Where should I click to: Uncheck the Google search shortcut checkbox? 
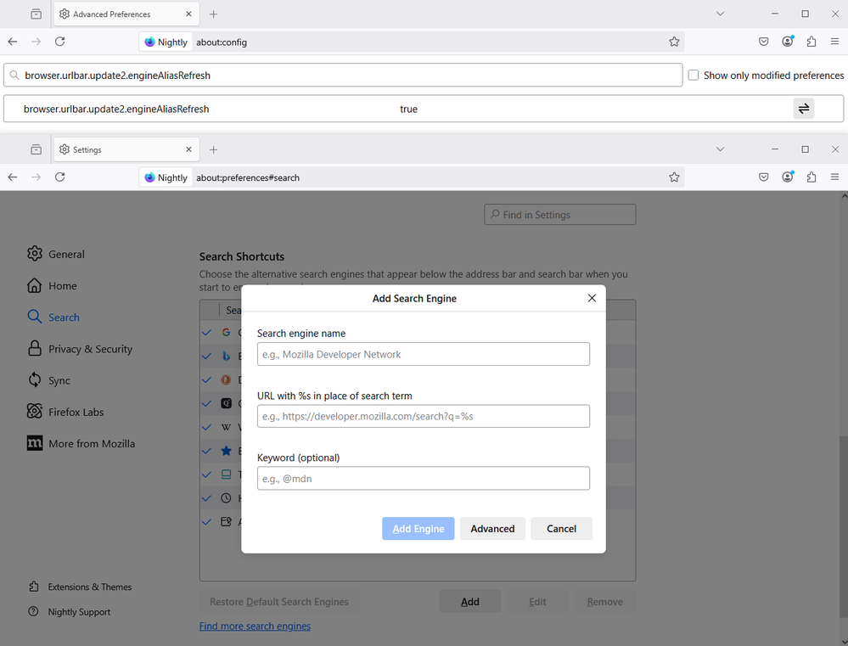[206, 333]
